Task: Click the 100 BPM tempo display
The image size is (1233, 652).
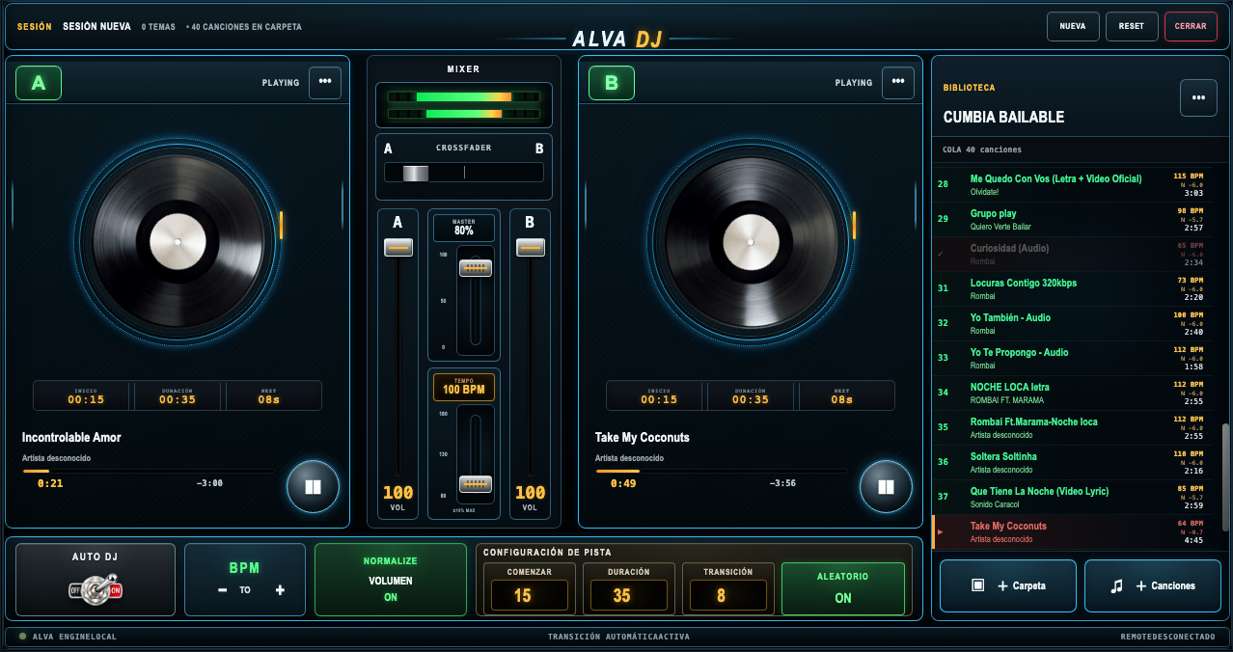Action: [x=464, y=387]
